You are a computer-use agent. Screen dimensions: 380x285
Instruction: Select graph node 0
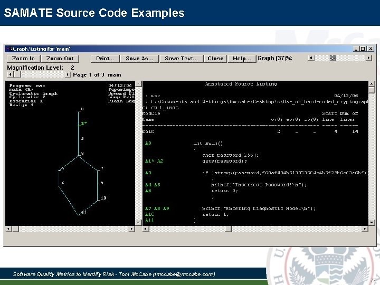82,109
